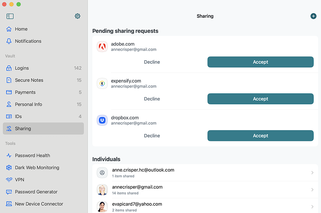
Task: Toggle the sidebar panel icon
Action: coord(10,16)
